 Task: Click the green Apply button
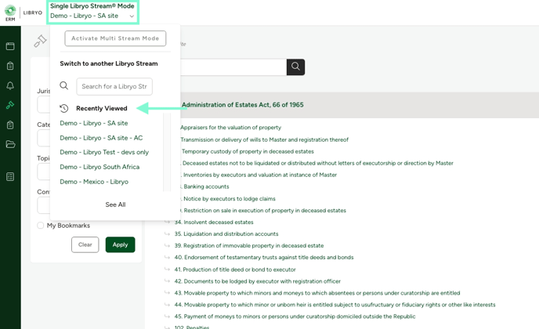click(120, 244)
